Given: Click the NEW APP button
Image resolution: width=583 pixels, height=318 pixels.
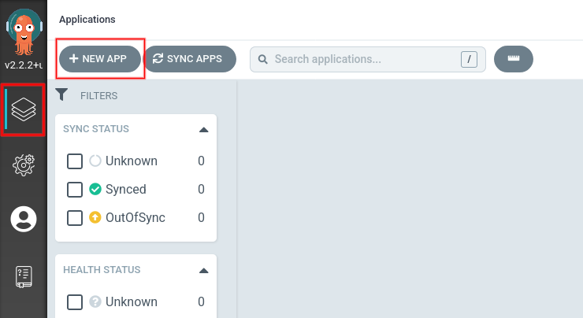Looking at the screenshot, I should [99, 59].
